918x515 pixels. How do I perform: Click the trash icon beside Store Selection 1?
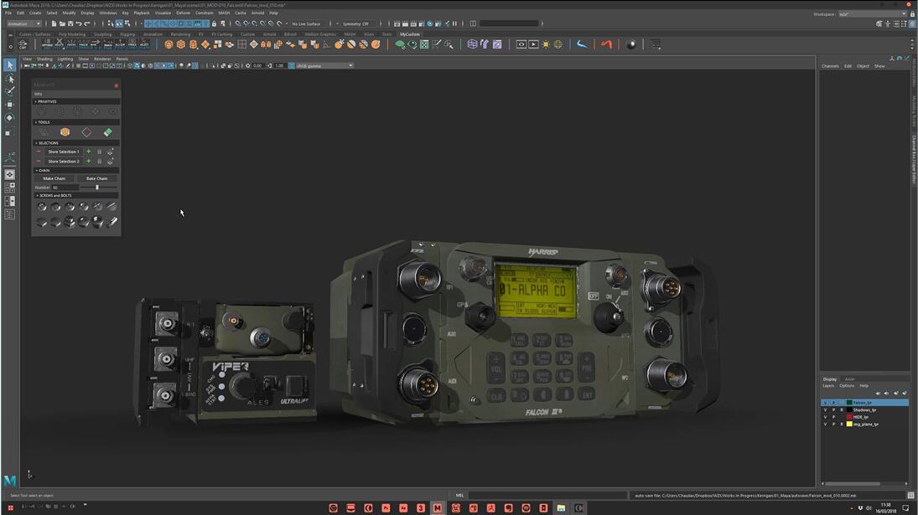click(99, 152)
